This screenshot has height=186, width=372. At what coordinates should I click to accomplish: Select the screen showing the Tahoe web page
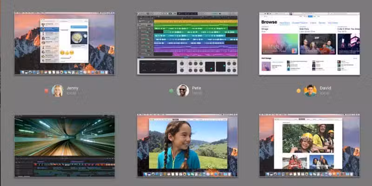(309, 146)
